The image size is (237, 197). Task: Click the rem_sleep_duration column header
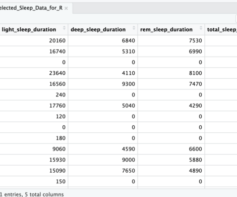[x=171, y=29]
